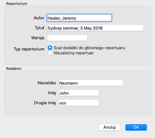Click the Tytuł label text

pyautogui.click(x=39, y=28)
